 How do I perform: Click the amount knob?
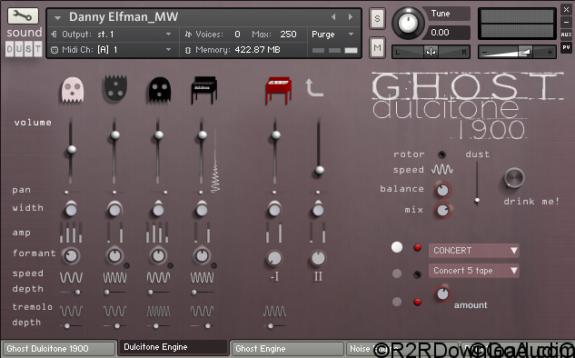coord(442,293)
